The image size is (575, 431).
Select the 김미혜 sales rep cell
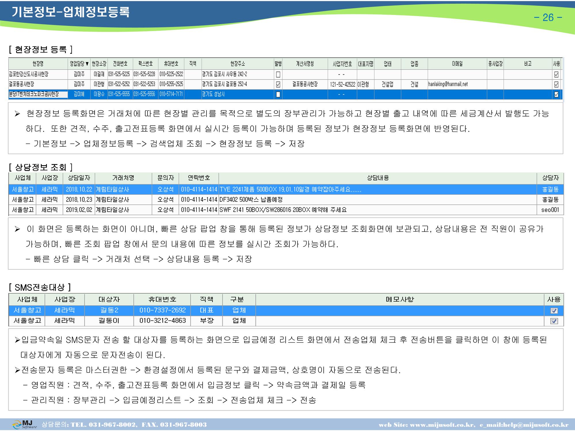[x=79, y=95]
